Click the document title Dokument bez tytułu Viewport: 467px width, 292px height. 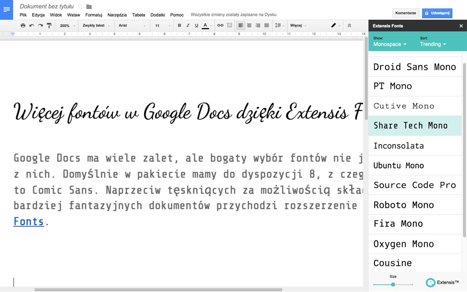(47, 6)
